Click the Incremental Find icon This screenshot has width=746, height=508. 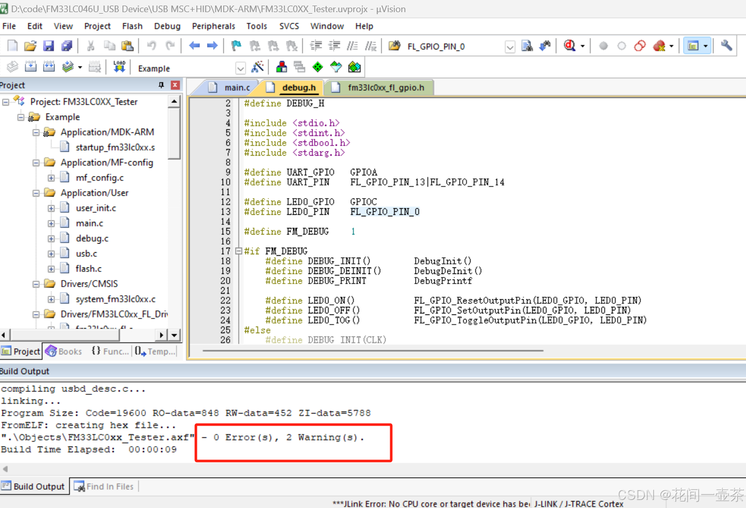click(545, 46)
